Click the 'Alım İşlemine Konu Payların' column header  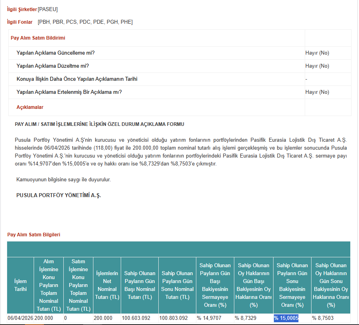(x=49, y=285)
